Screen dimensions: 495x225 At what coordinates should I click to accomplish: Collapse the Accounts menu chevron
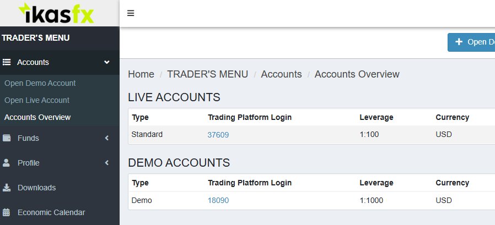(107, 63)
